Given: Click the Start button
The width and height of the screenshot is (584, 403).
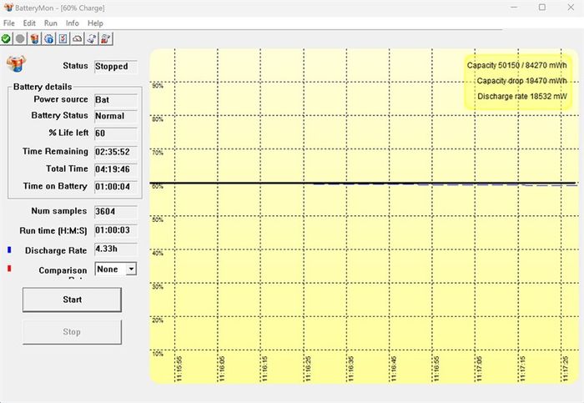Looking at the screenshot, I should click(x=72, y=300).
